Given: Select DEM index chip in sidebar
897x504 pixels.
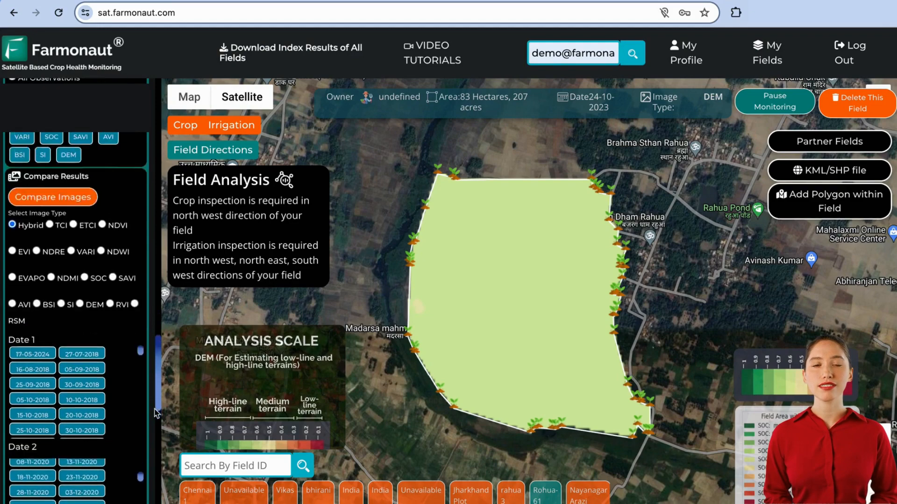Looking at the screenshot, I should [68, 155].
